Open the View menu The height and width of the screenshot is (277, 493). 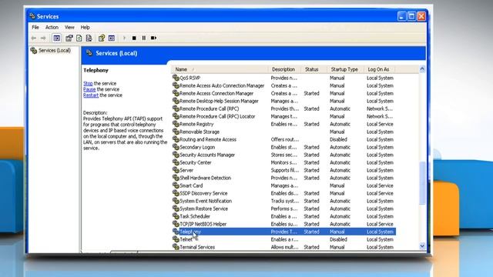(x=69, y=28)
